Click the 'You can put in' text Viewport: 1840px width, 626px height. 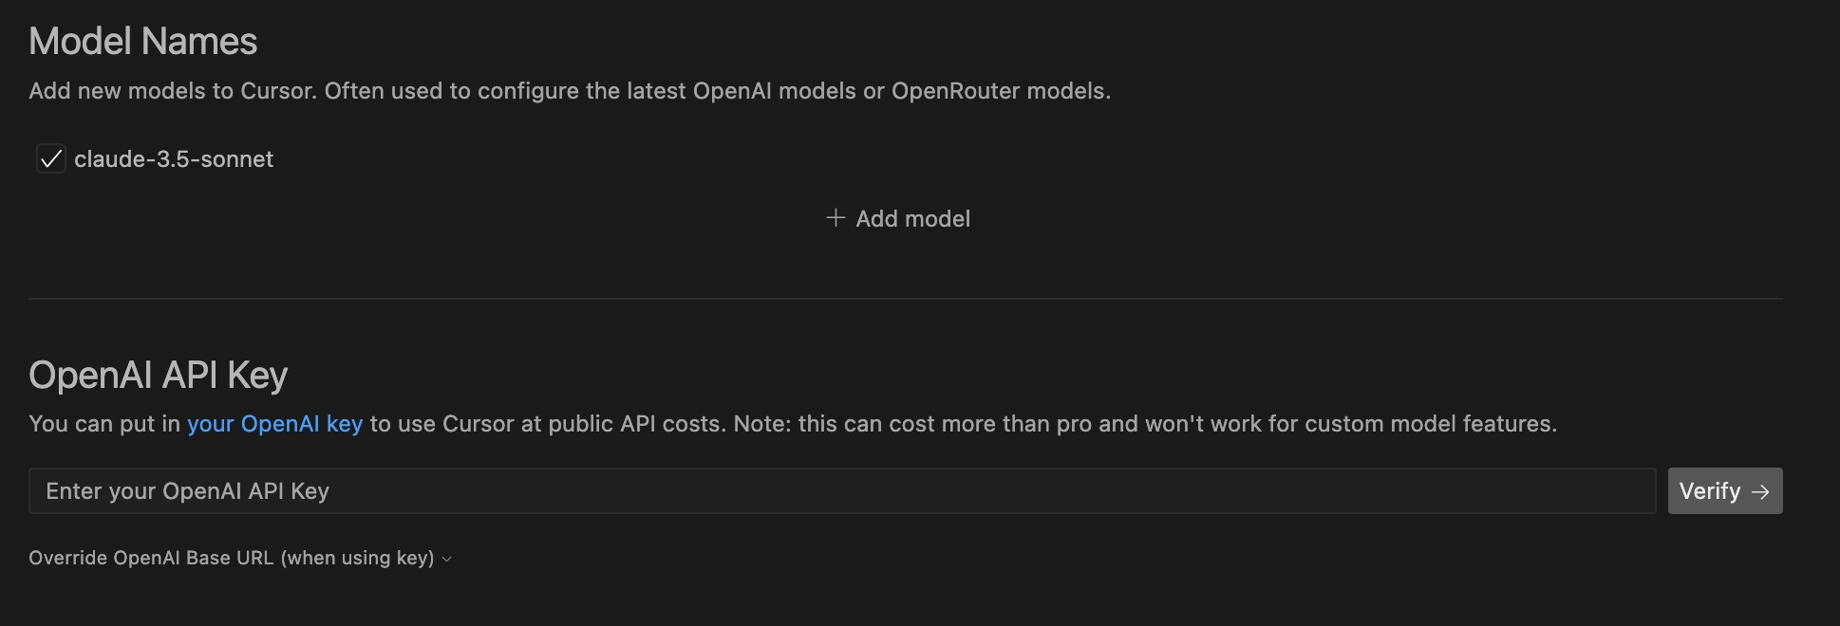tap(104, 424)
